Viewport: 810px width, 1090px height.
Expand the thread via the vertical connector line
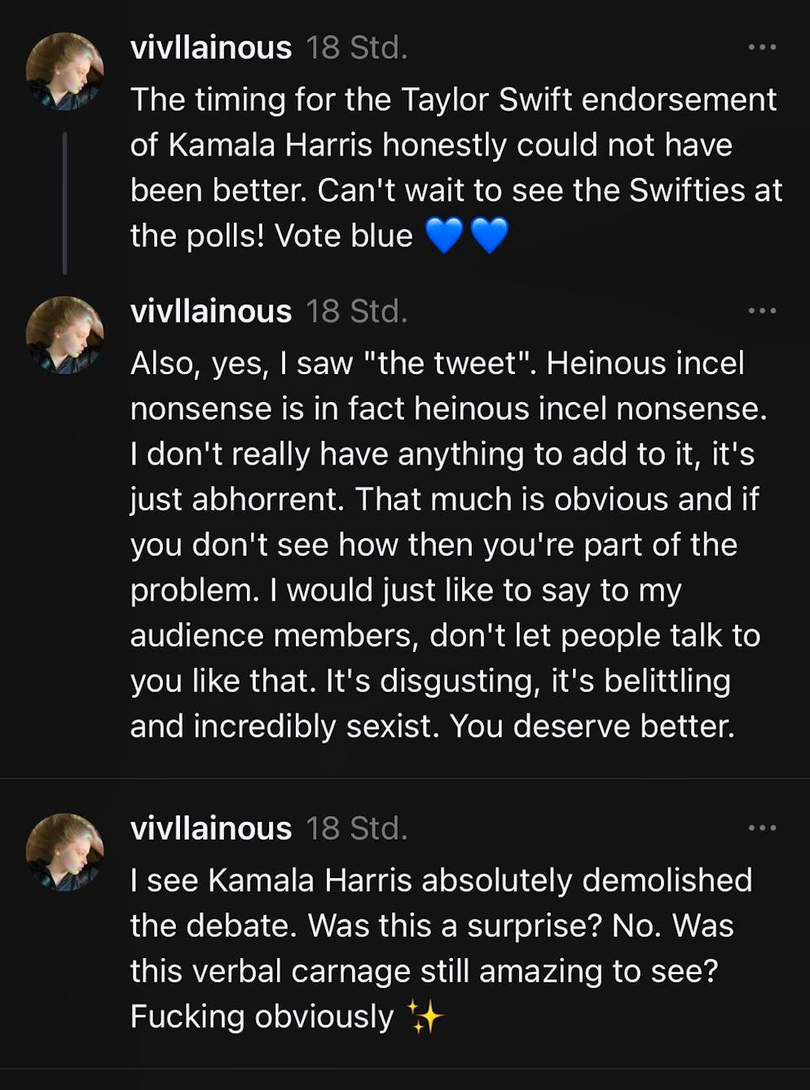[x=65, y=204]
